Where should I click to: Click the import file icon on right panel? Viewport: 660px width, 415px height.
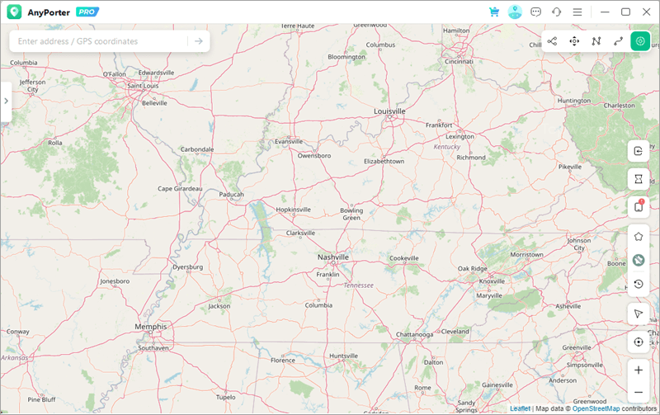point(639,151)
